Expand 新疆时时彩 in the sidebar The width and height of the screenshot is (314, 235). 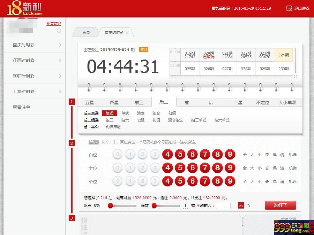tap(35, 76)
